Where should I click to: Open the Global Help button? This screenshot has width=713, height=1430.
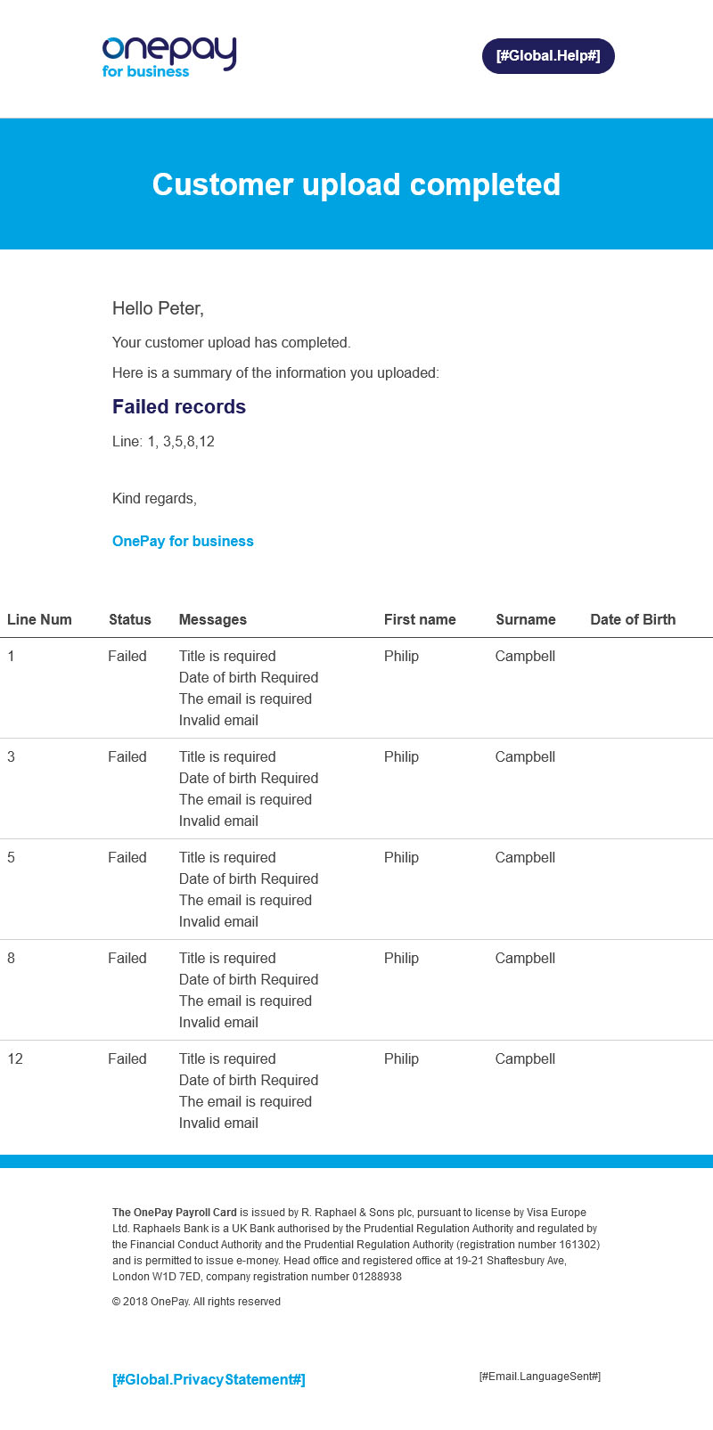[x=548, y=56]
